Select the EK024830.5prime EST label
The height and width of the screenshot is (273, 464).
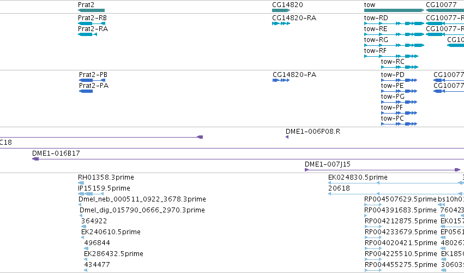tap(358, 177)
